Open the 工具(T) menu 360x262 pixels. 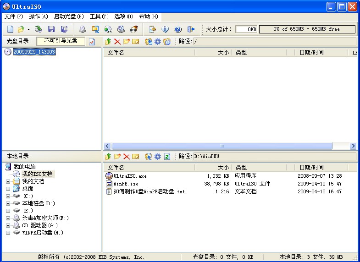pyautogui.click(x=99, y=16)
